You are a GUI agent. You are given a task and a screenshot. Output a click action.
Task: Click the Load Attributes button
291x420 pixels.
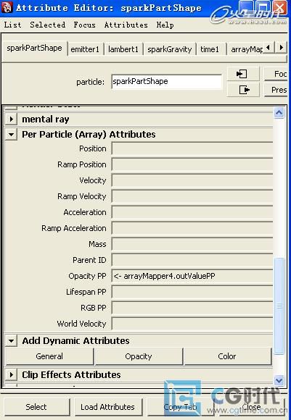[x=107, y=407]
